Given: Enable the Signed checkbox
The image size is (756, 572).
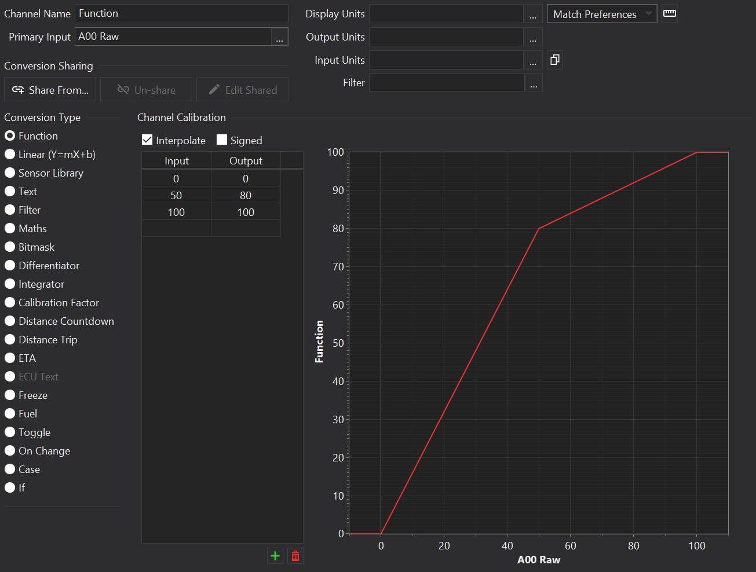Looking at the screenshot, I should click(x=222, y=140).
